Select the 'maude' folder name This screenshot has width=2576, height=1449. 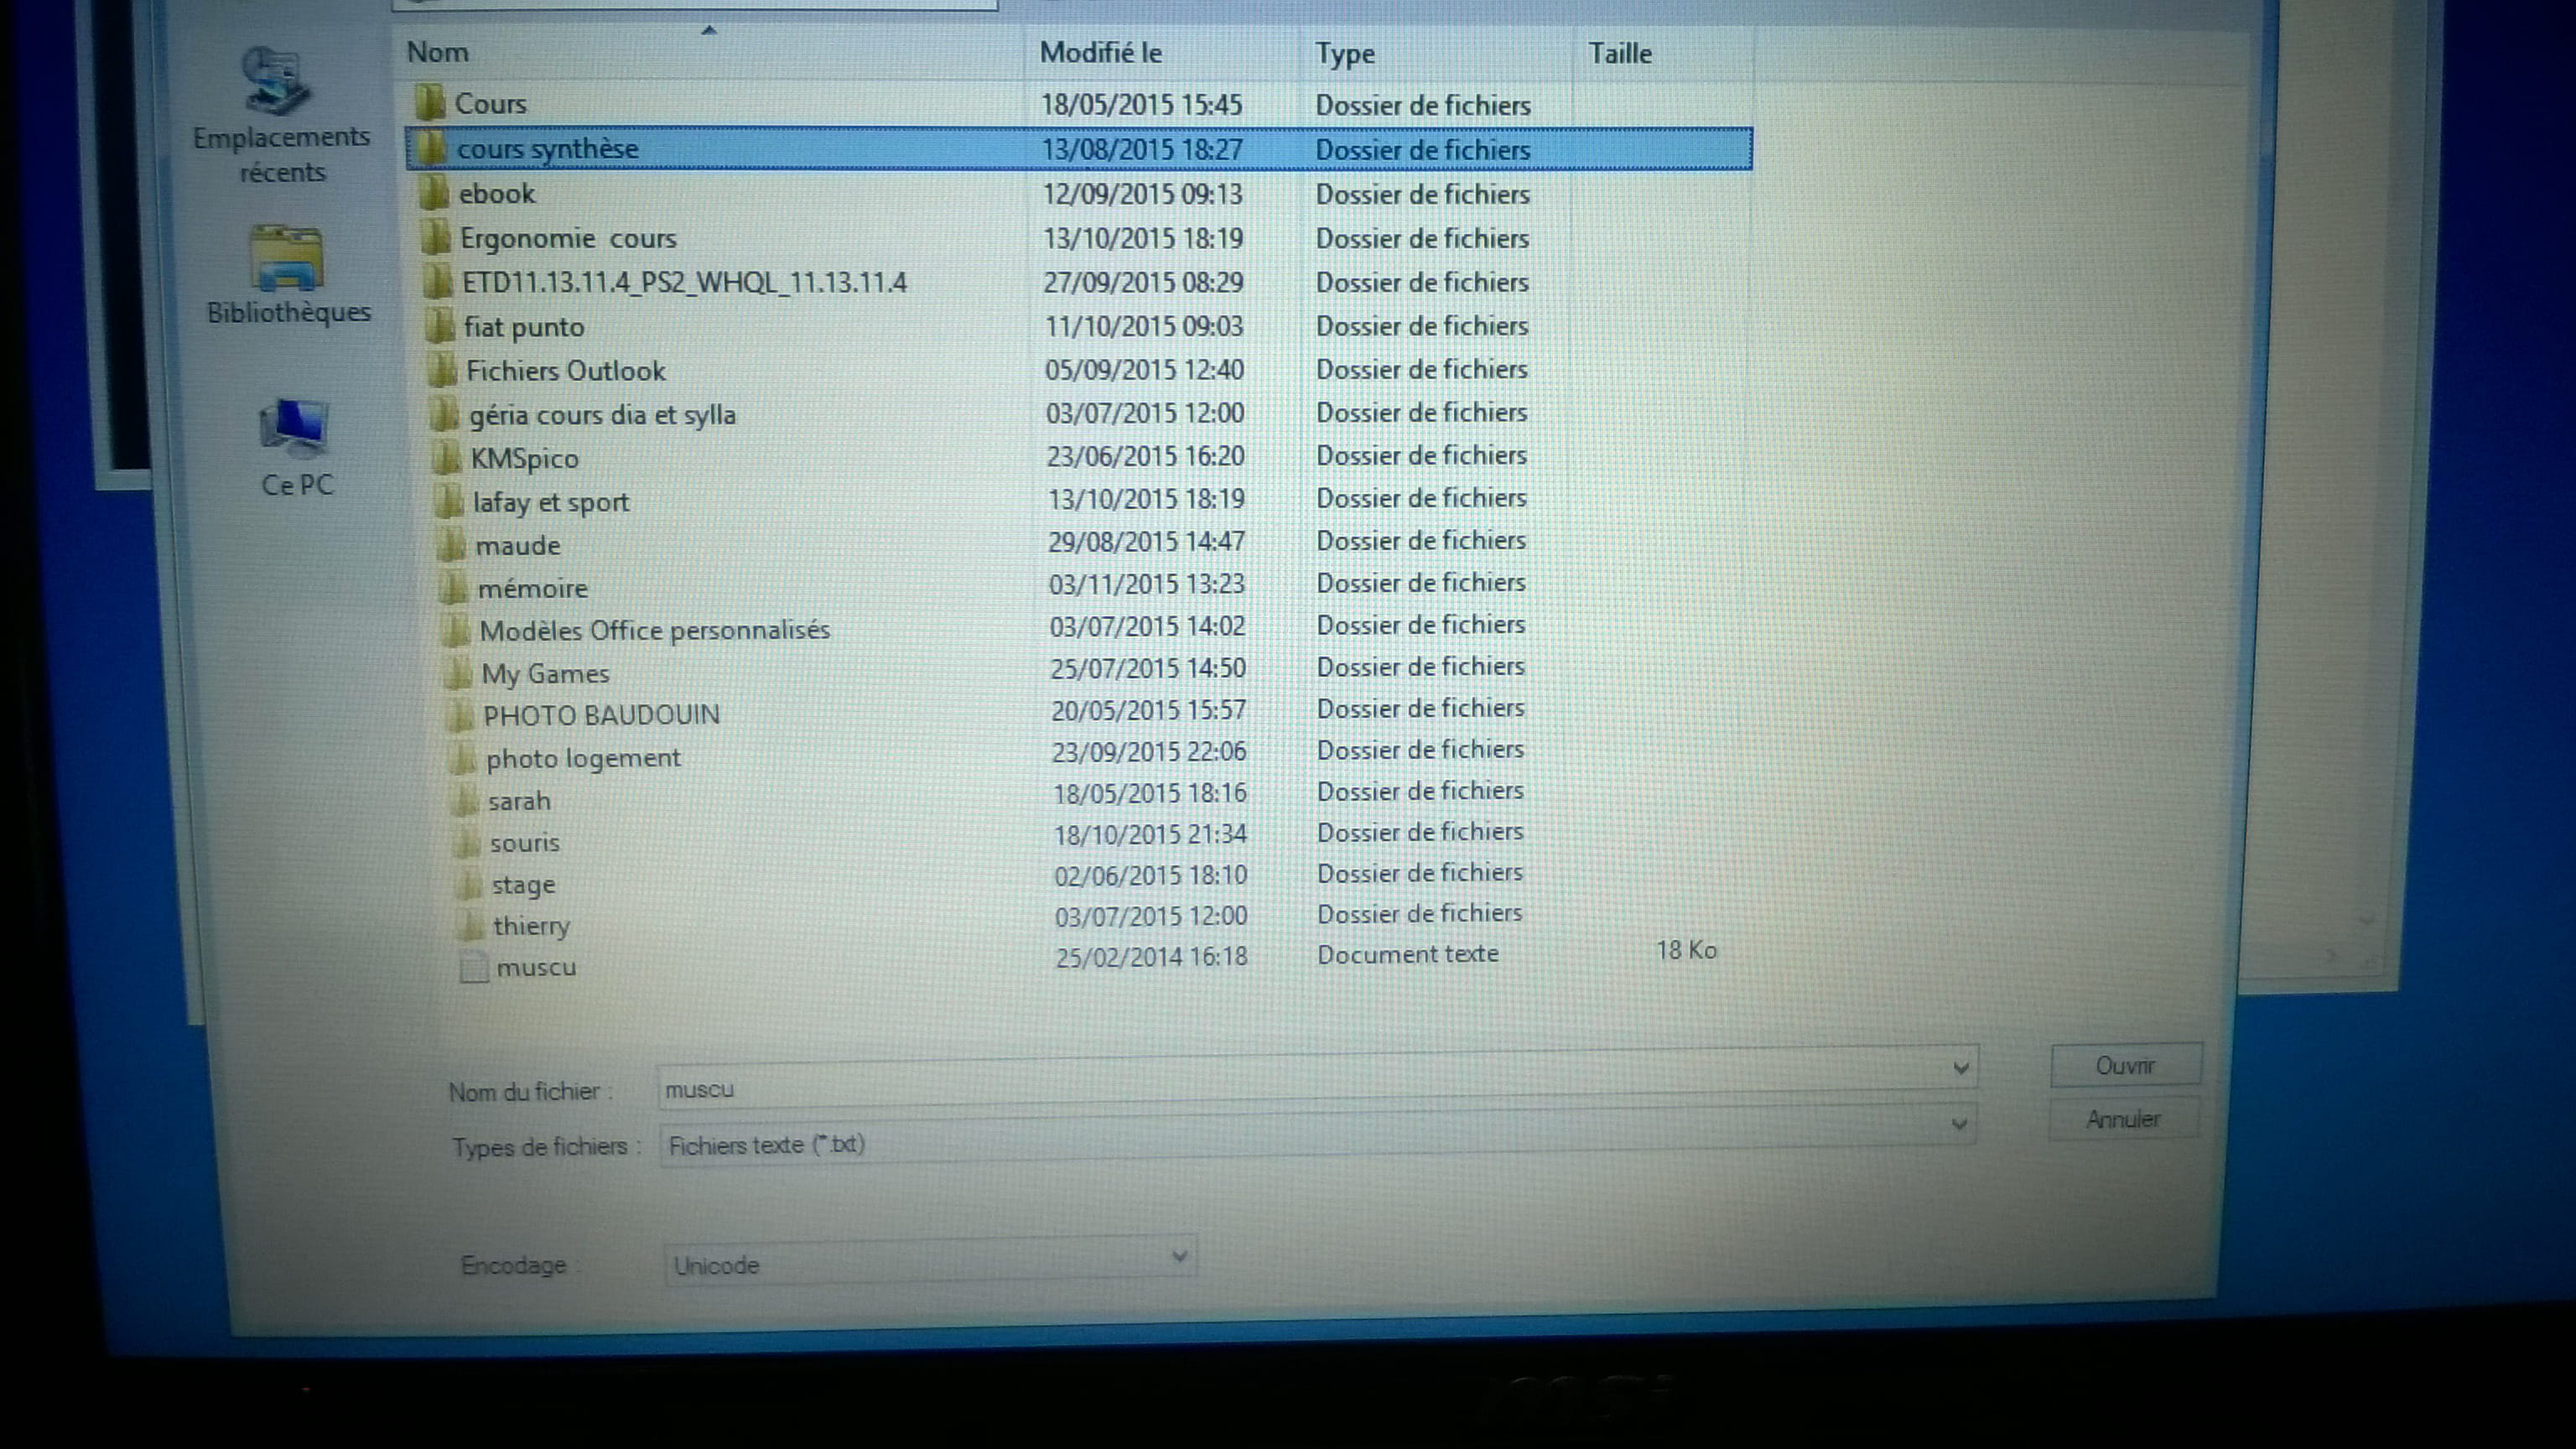coord(518,546)
